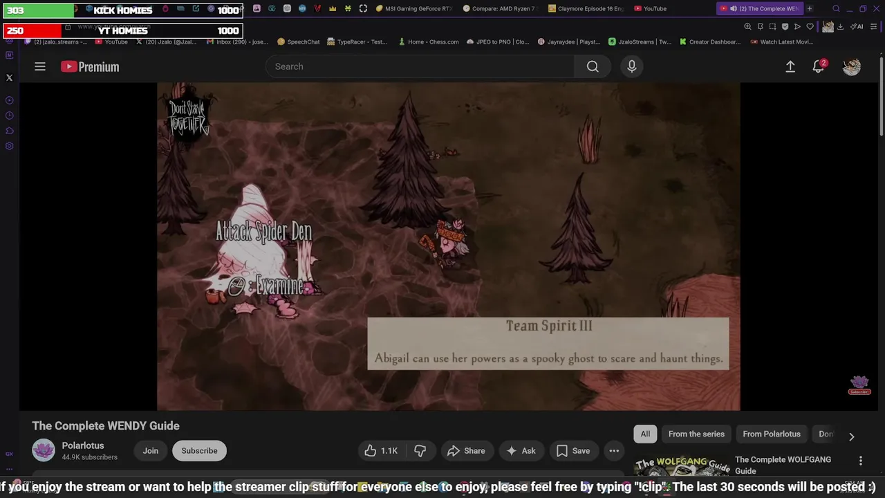Viewport: 885px width, 498px height.
Task: Open the Ask AI button
Action: click(x=521, y=451)
